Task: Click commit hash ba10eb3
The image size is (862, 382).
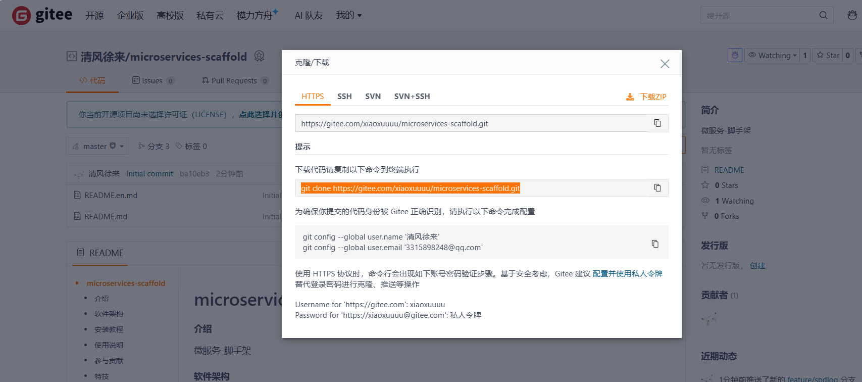Action: coord(194,173)
